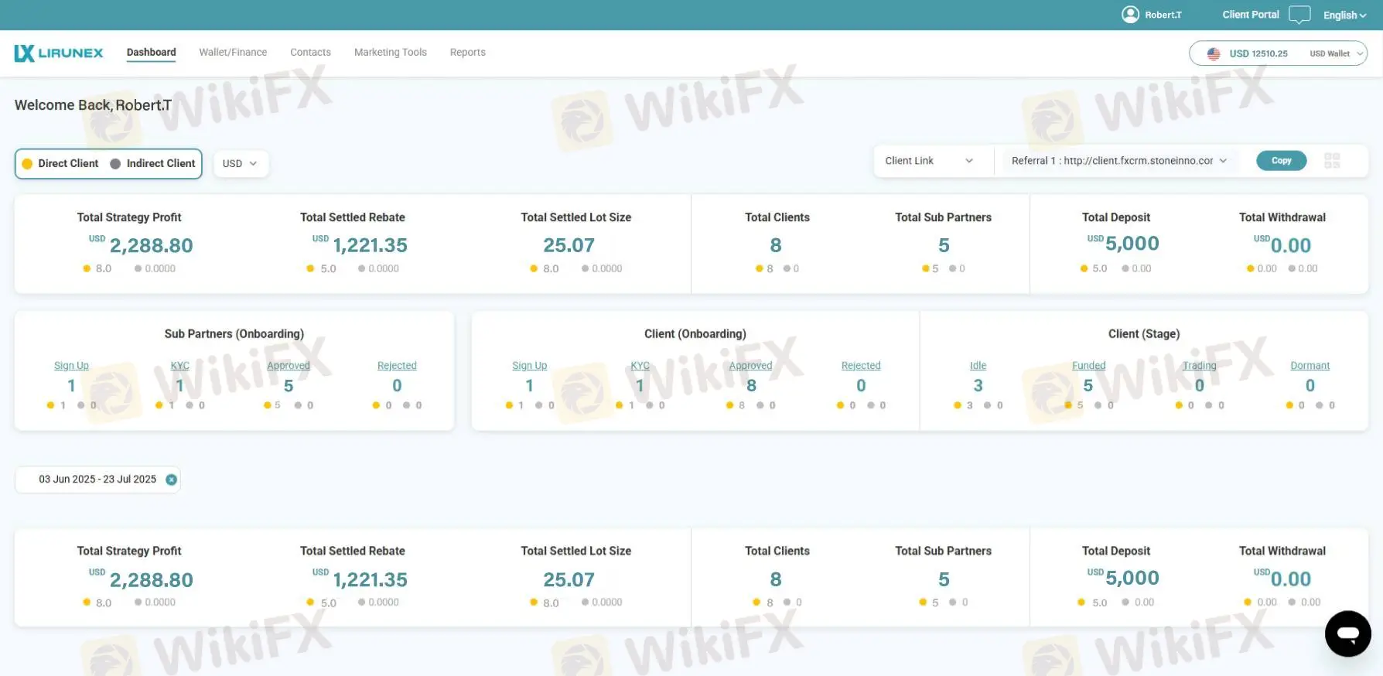Open the Robert.T user profile icon

click(x=1130, y=15)
